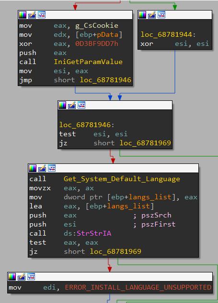Click jmp target loc_68781946 label
The width and height of the screenshot is (218, 303).
point(105,80)
